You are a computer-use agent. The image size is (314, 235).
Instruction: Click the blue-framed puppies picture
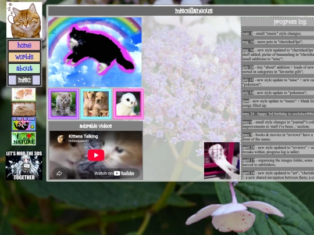coord(96,104)
